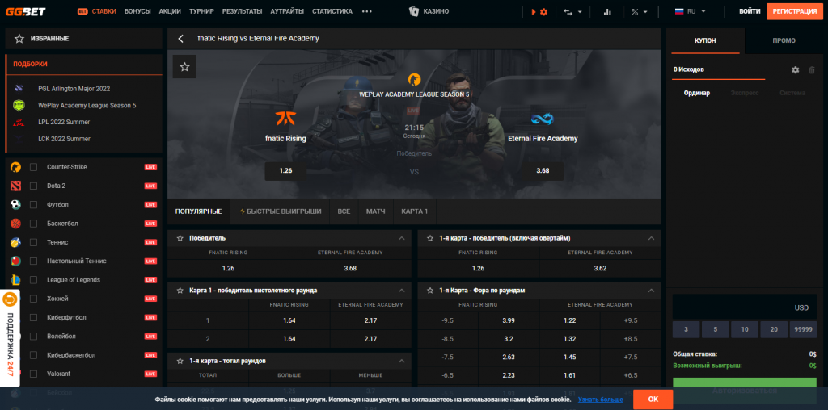Tick the Counter-Strike checkbox
The width and height of the screenshot is (828, 410).
click(34, 167)
